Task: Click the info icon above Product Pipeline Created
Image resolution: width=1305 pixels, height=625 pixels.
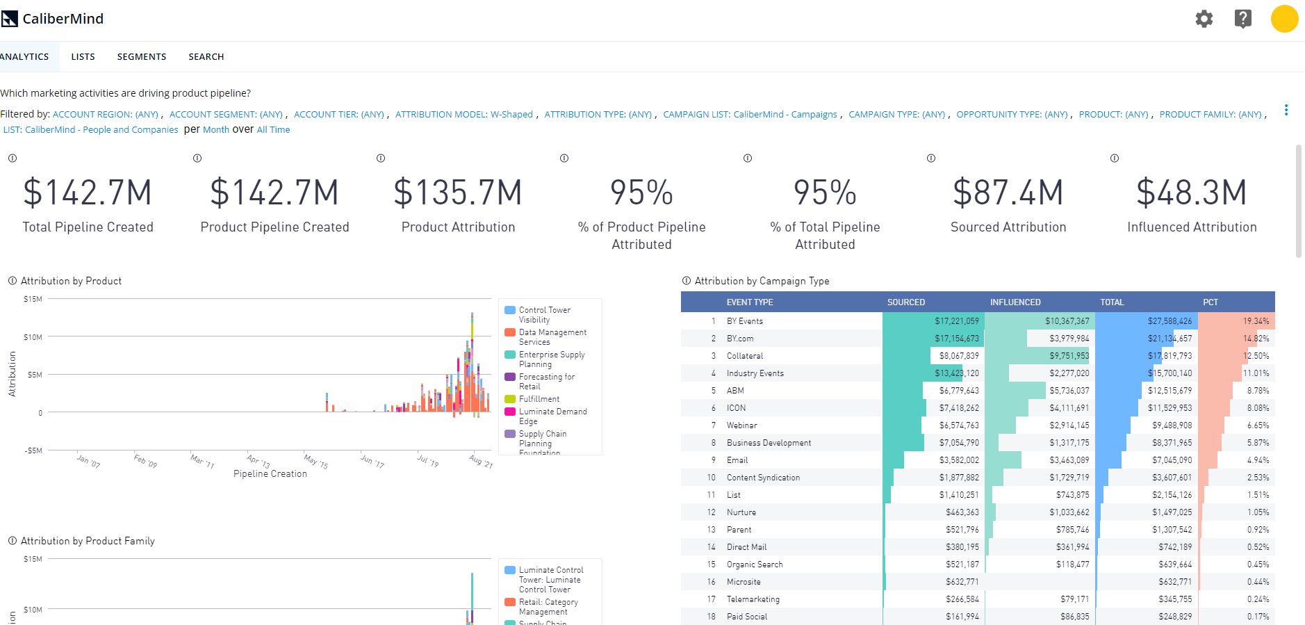Action: coord(197,159)
